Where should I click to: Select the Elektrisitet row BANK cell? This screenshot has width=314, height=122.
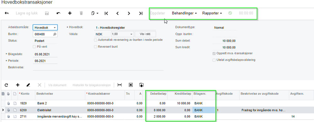coord(204,110)
